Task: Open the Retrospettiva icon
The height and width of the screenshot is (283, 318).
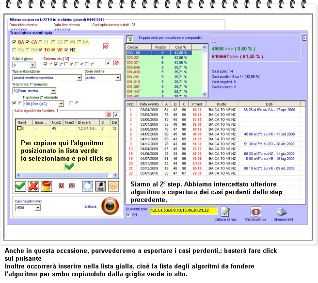Action: 256,212
